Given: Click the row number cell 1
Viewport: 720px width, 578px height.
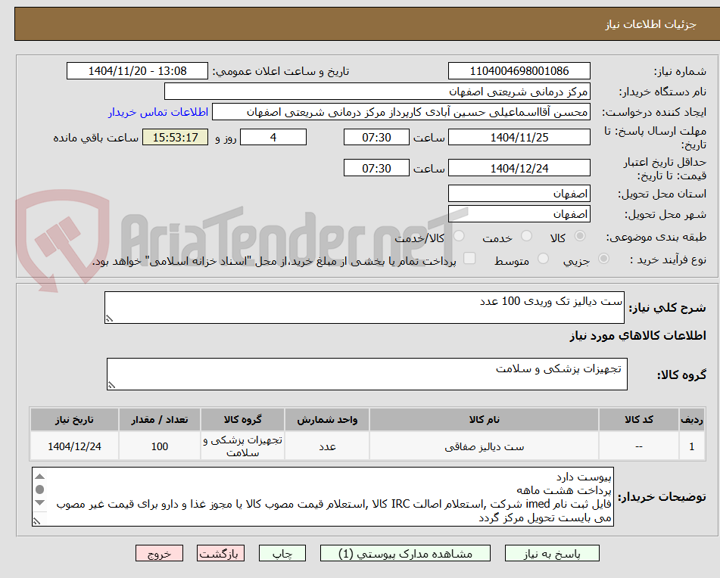Looking at the screenshot, I should click(x=691, y=446).
